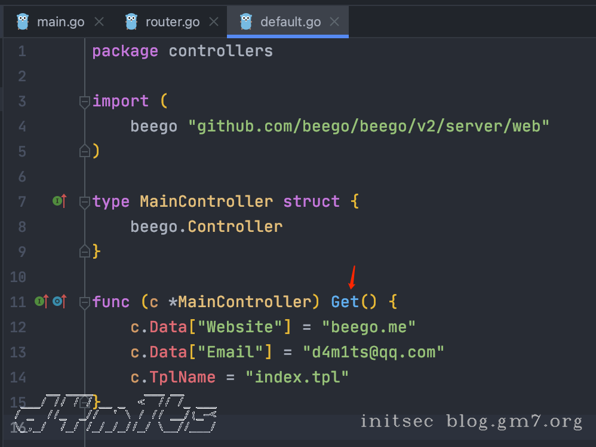Click the gopher icon on default.go tab
This screenshot has height=447, width=596.
[x=246, y=22]
